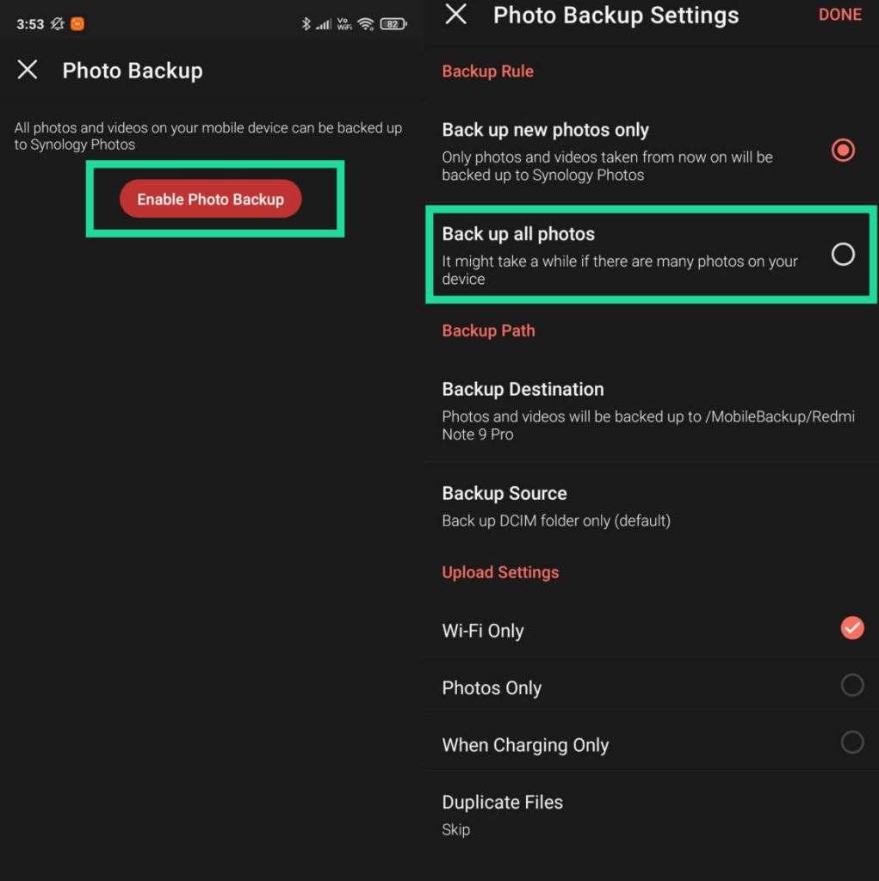Screen dimensions: 879x881
Task: Enable the Photos Only option
Action: tap(851, 686)
